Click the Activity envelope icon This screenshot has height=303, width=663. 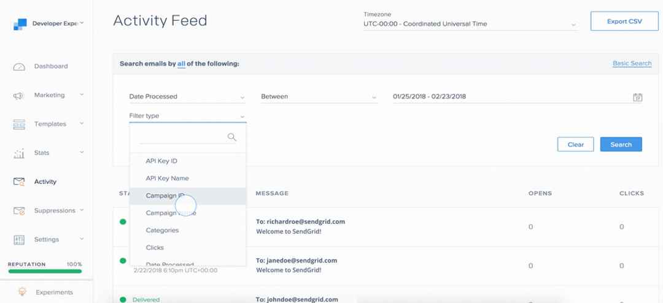[x=19, y=182]
